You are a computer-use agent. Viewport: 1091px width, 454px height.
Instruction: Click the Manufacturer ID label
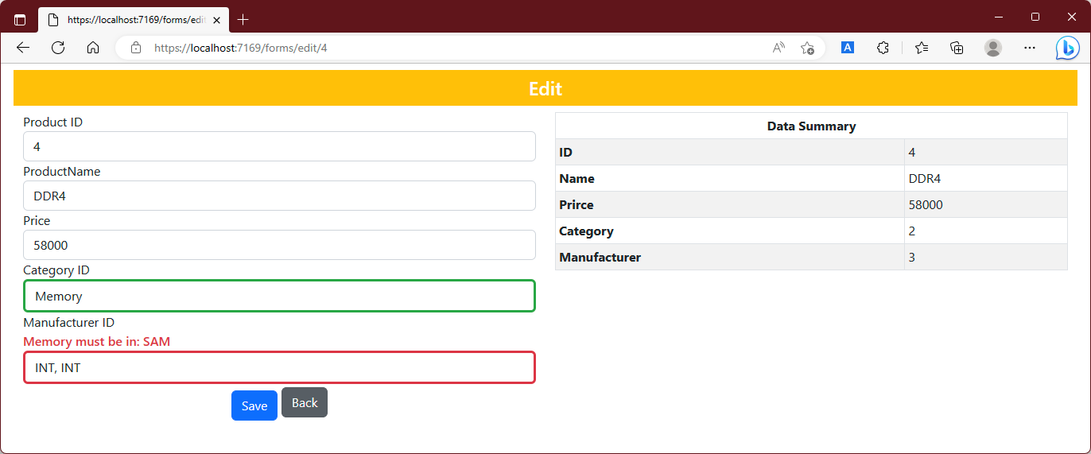click(69, 323)
